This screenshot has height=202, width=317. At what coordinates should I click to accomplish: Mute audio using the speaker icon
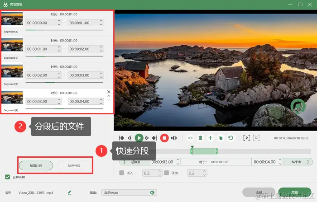(173, 138)
